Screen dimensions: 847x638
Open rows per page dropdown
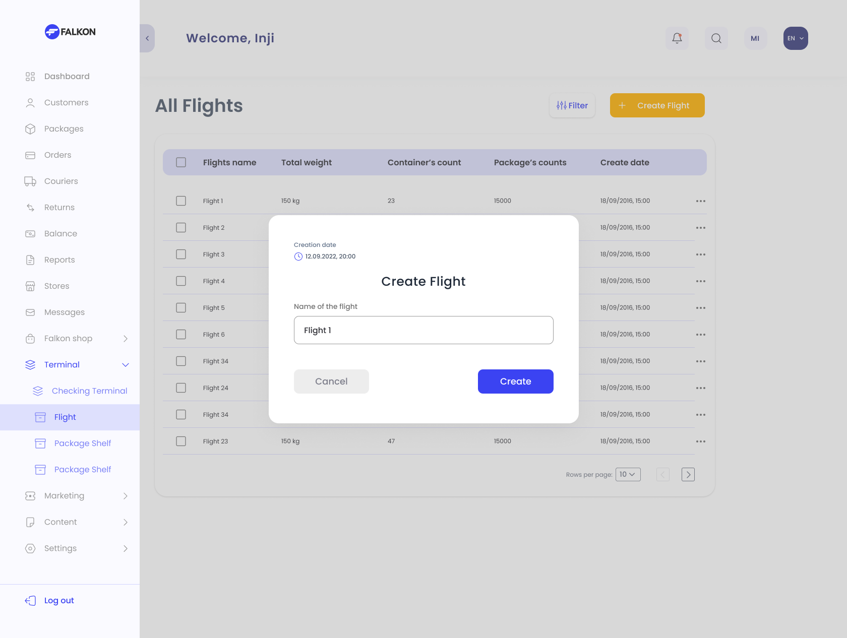pos(628,475)
